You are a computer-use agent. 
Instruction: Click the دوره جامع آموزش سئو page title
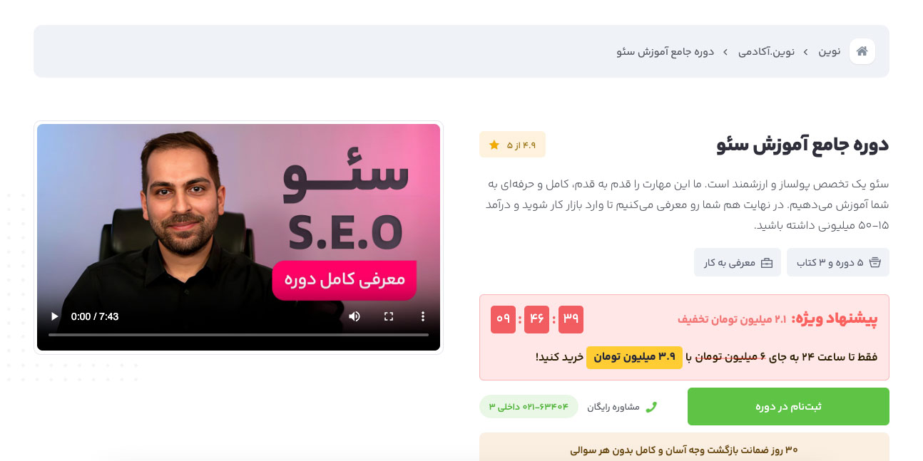click(802, 145)
